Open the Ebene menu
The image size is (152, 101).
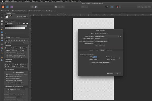click(53, 1)
